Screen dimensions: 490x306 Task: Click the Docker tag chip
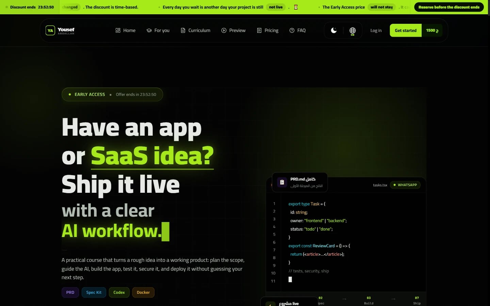tap(143, 292)
